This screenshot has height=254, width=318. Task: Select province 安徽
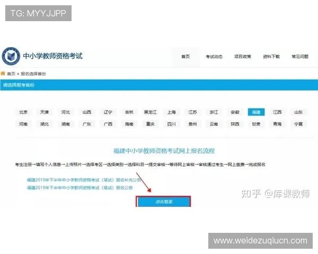(x=235, y=112)
